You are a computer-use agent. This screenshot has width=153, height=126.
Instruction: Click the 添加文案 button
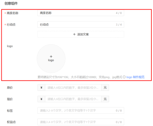pyautogui.click(x=81, y=34)
